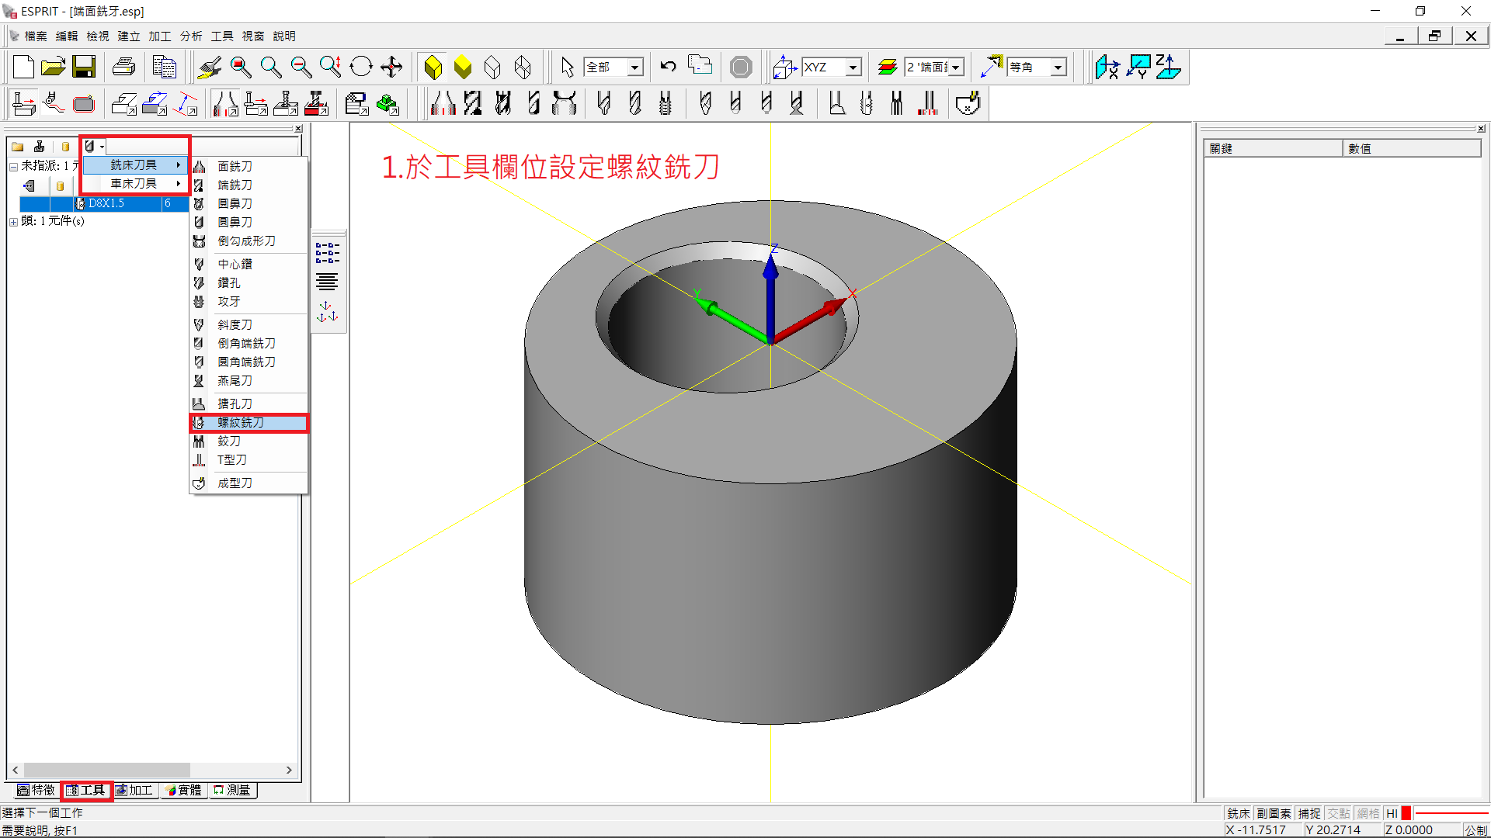Click the Print icon in toolbar
The width and height of the screenshot is (1491, 838).
tap(123, 68)
